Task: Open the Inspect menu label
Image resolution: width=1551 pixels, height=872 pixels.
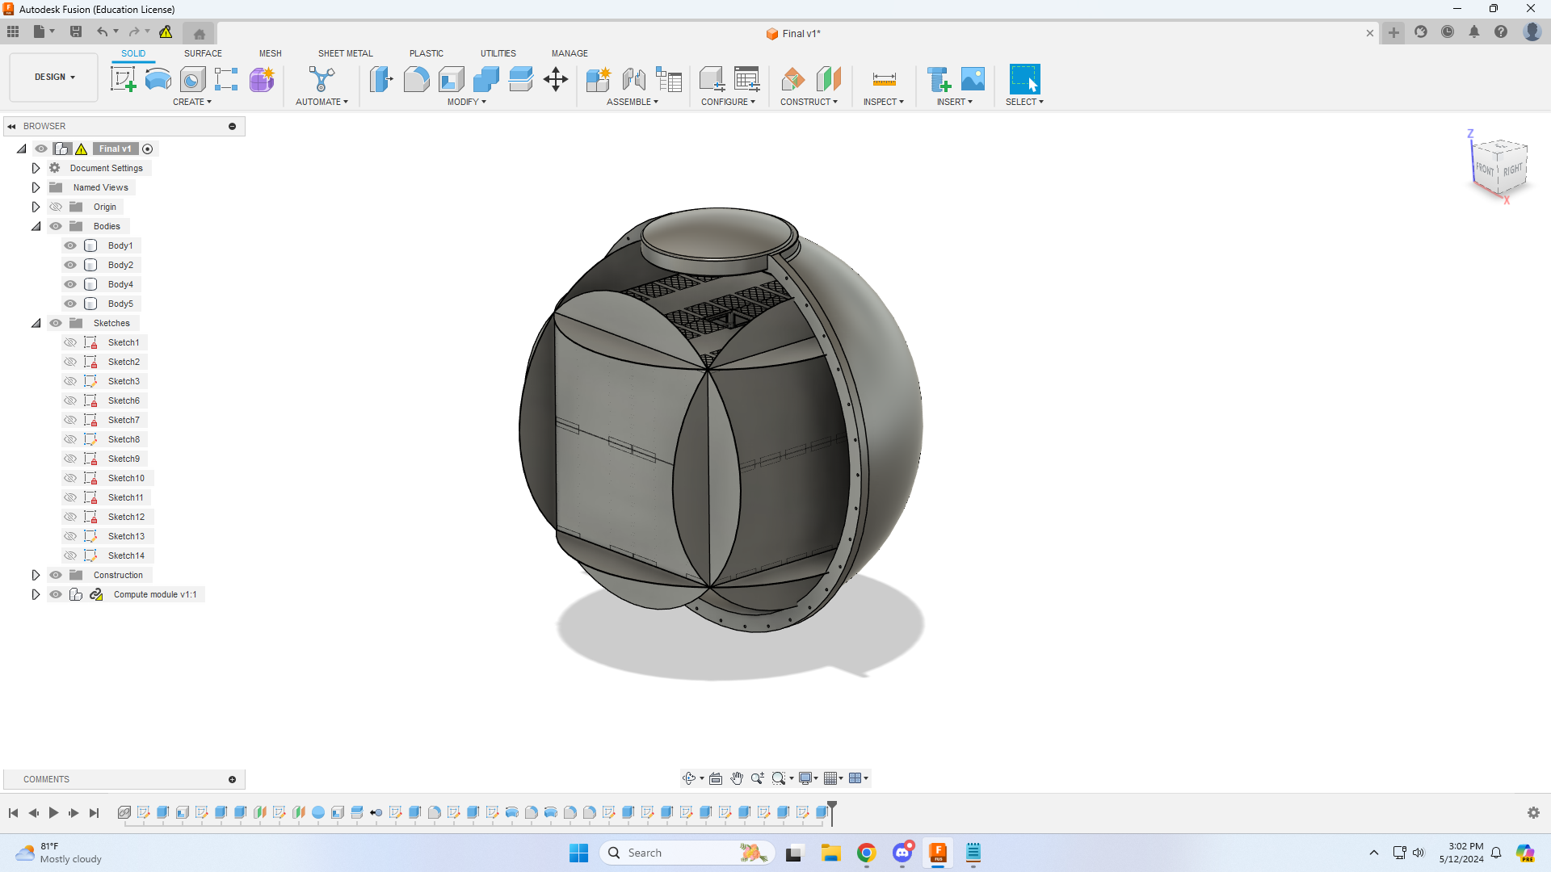Action: [883, 102]
